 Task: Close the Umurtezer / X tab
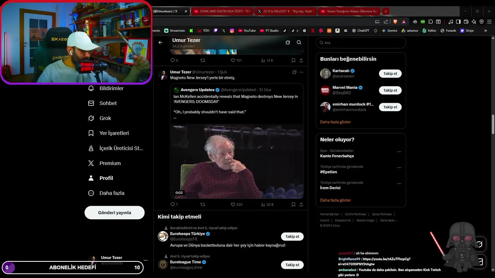[x=186, y=11]
